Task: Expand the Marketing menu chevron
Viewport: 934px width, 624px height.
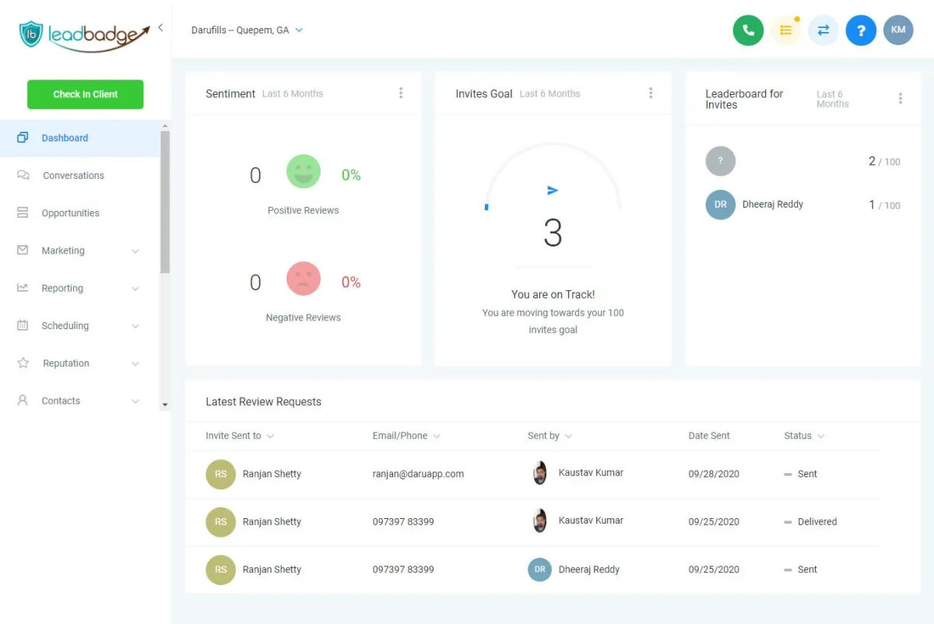Action: [x=135, y=251]
